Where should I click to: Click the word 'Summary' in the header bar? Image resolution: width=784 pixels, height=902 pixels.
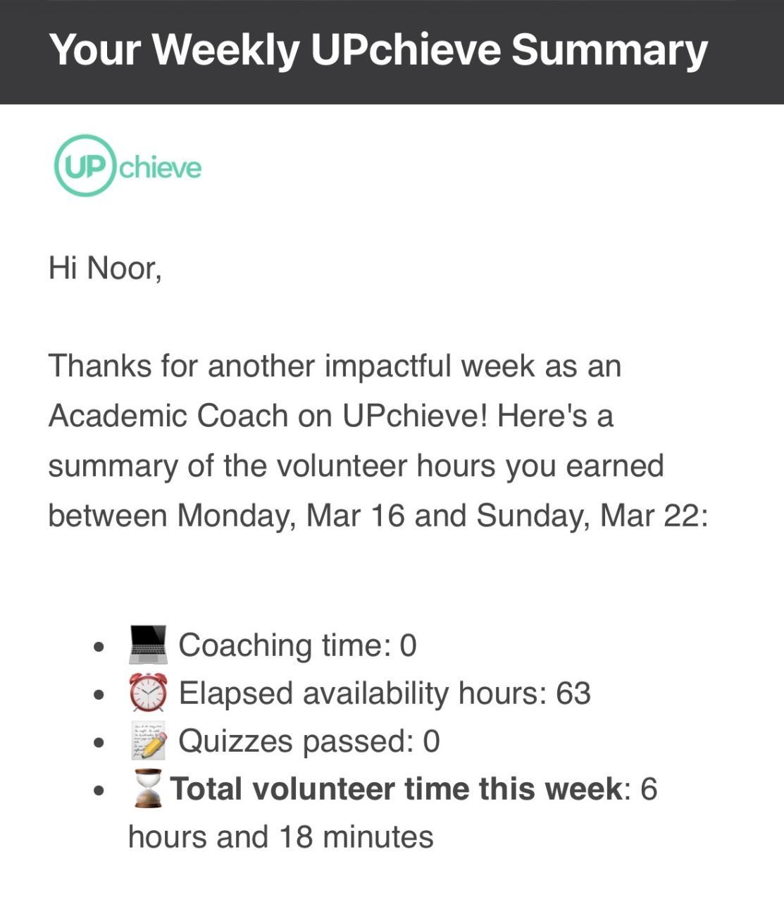click(x=610, y=51)
